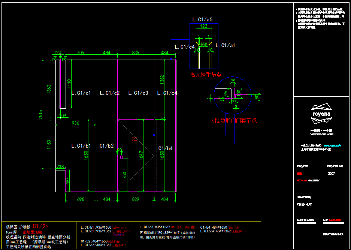351x250 pixels.
Task: Click the 内推隐形门门套节点 detail title
Action: [233, 120]
